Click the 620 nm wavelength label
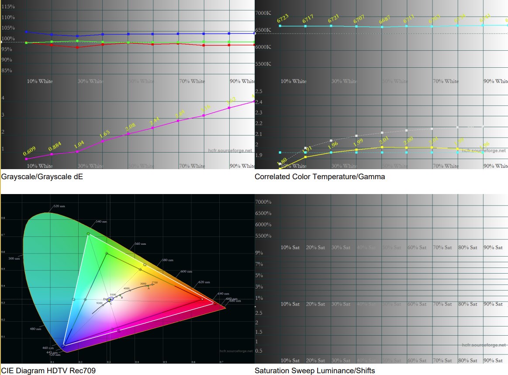The width and height of the screenshot is (508, 375). 204,282
